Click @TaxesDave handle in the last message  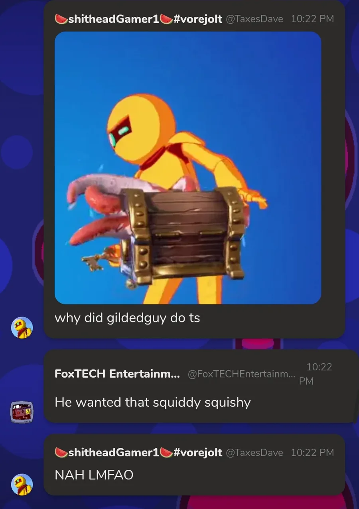(x=254, y=452)
